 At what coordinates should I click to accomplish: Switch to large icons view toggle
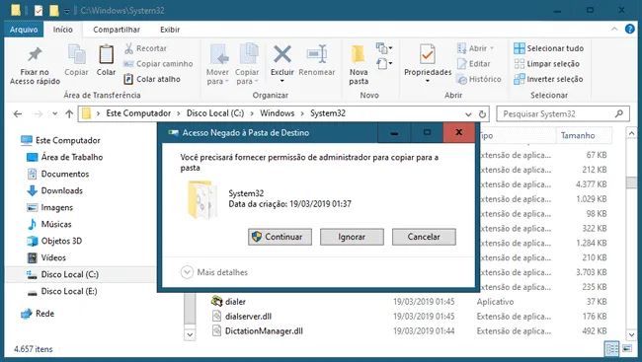[x=627, y=349]
